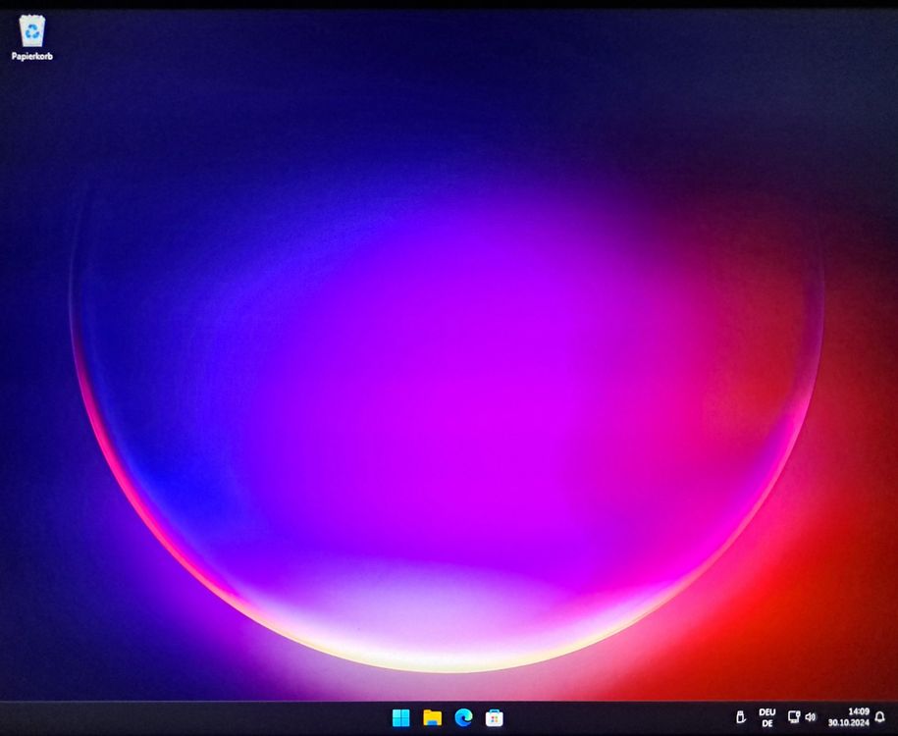The height and width of the screenshot is (736, 898).
Task: Toggle keyboard layout by clicking the DE label
Action: [769, 721]
